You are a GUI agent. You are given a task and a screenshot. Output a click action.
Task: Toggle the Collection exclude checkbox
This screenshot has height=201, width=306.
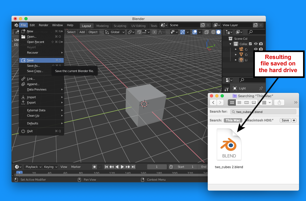[x=250, y=44]
